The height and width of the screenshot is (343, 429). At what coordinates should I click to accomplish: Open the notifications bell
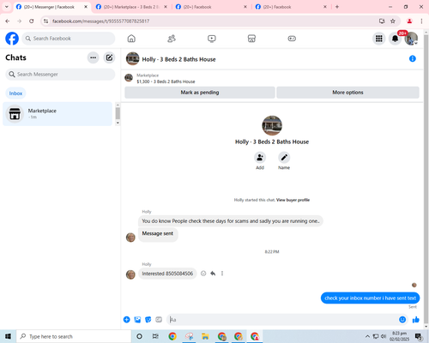pos(395,39)
